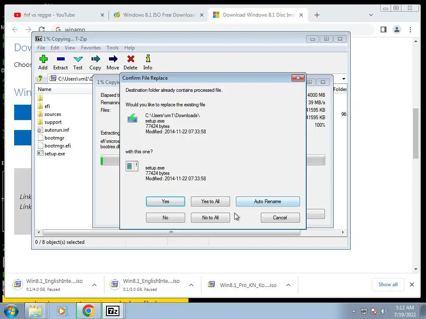
Task: Click the Chrome taskbar icon
Action: coord(88,311)
